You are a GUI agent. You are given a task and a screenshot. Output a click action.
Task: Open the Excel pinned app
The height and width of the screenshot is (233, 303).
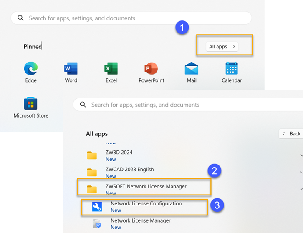click(111, 72)
